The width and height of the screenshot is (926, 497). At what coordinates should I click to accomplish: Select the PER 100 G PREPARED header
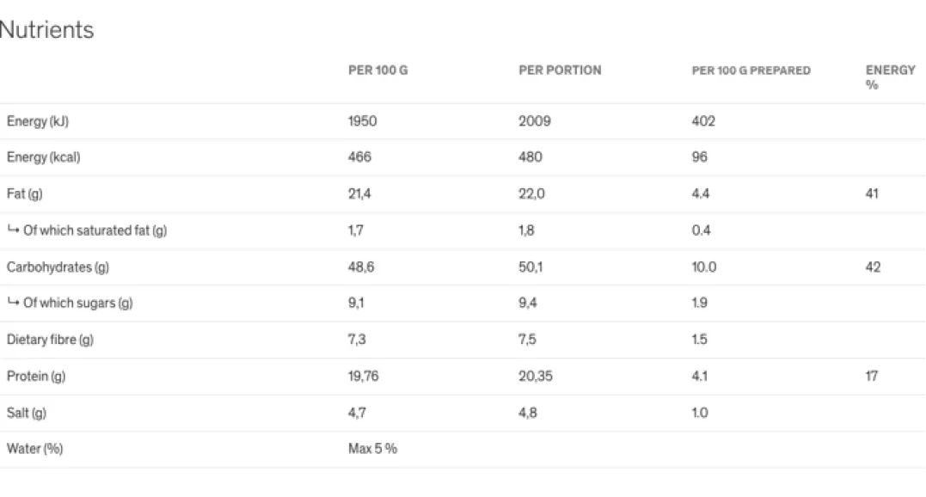click(751, 71)
